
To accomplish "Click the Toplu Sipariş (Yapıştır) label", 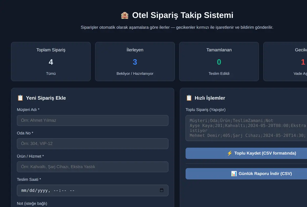I will point(205,110).
